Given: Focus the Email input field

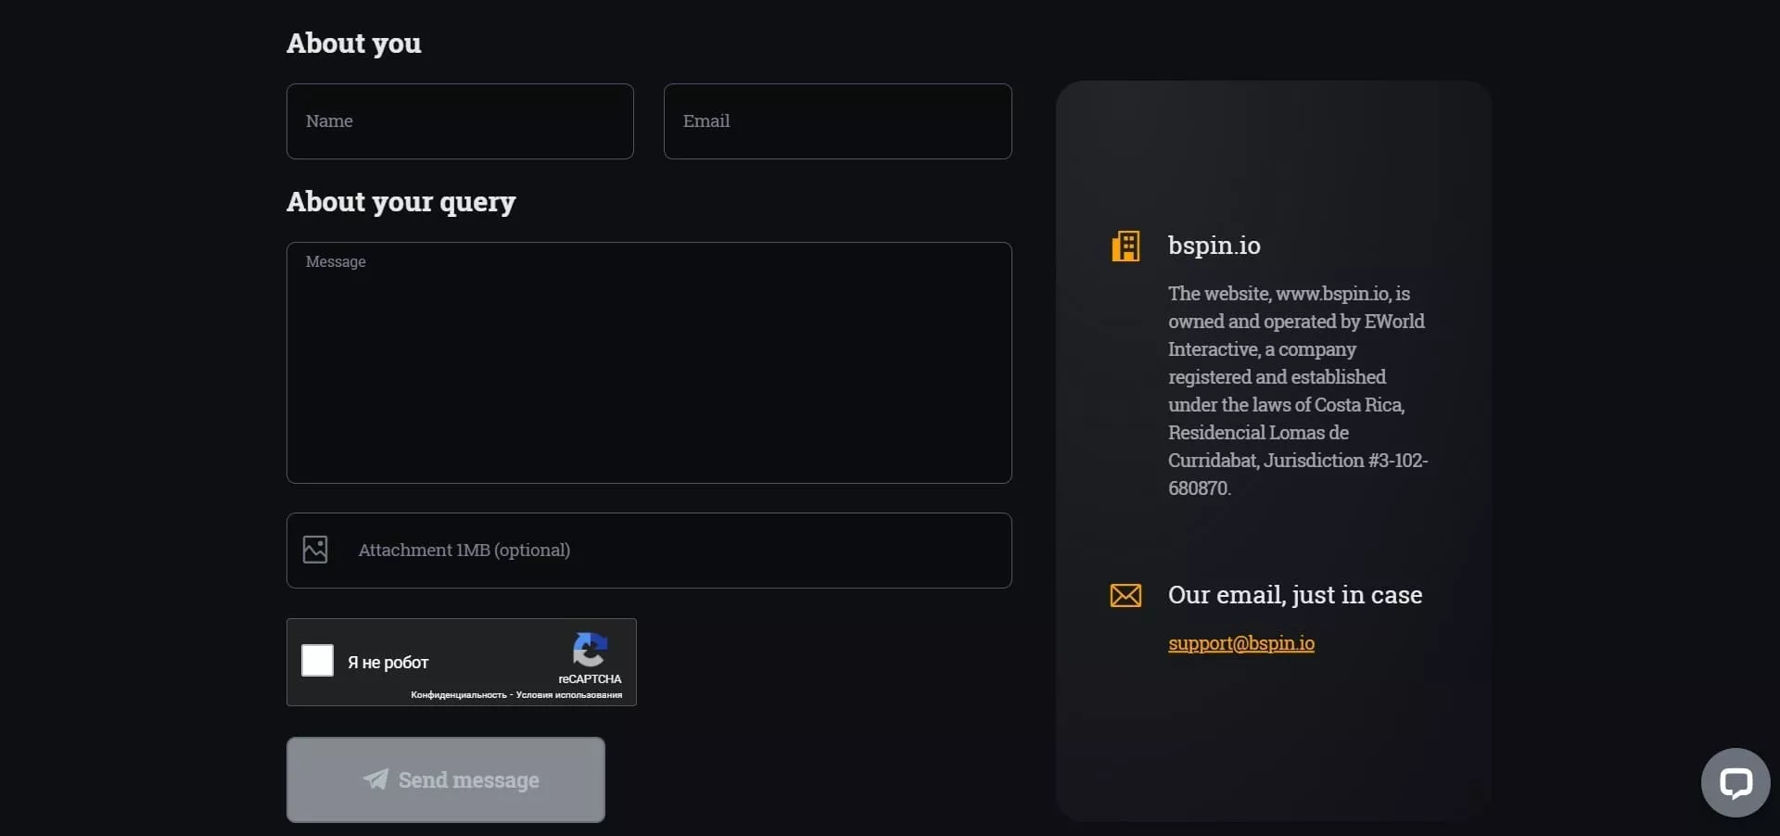Looking at the screenshot, I should 837,121.
